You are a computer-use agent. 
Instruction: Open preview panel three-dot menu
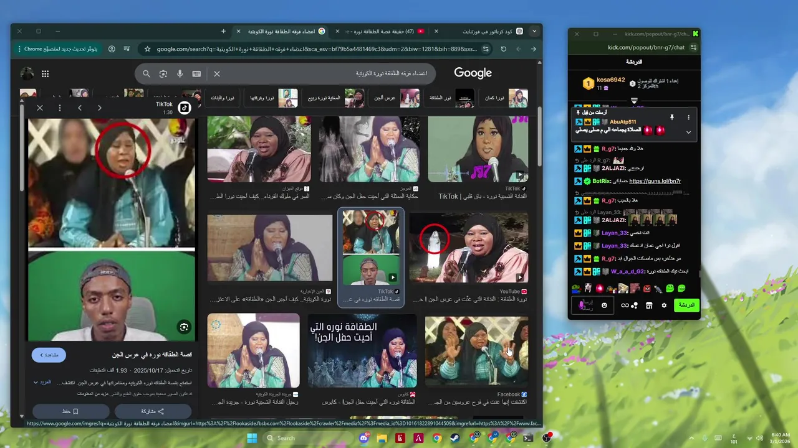[60, 108]
